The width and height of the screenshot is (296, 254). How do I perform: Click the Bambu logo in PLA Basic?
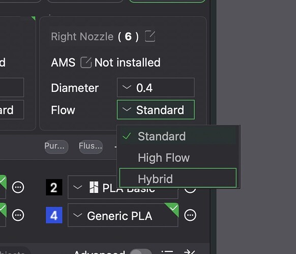[x=94, y=187]
